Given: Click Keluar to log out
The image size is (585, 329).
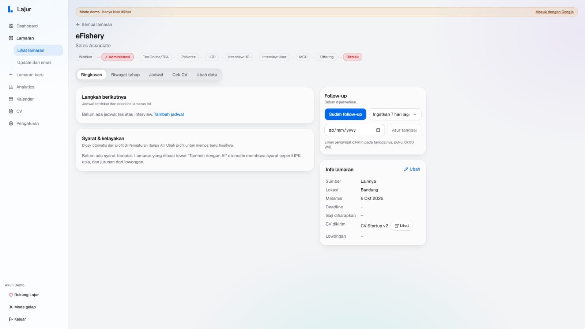Looking at the screenshot, I should (18, 319).
